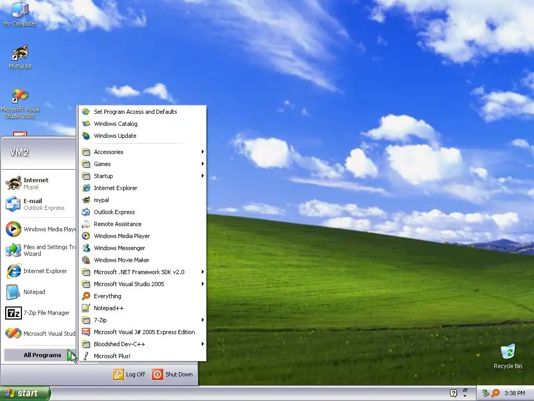Click the Everything search icon in programs list

(x=86, y=296)
